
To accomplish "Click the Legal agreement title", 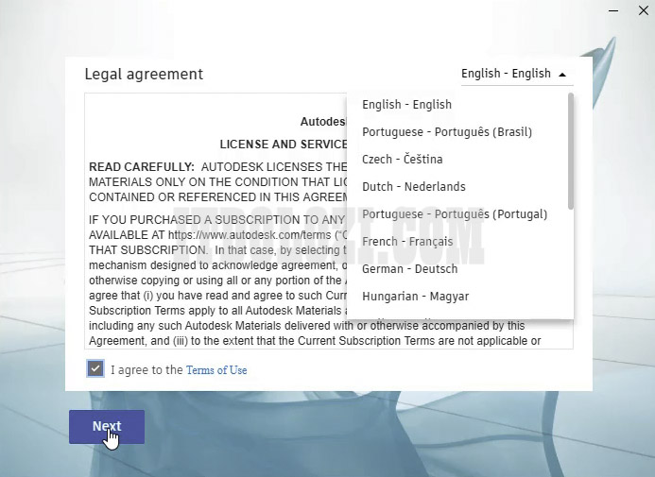I will point(144,75).
